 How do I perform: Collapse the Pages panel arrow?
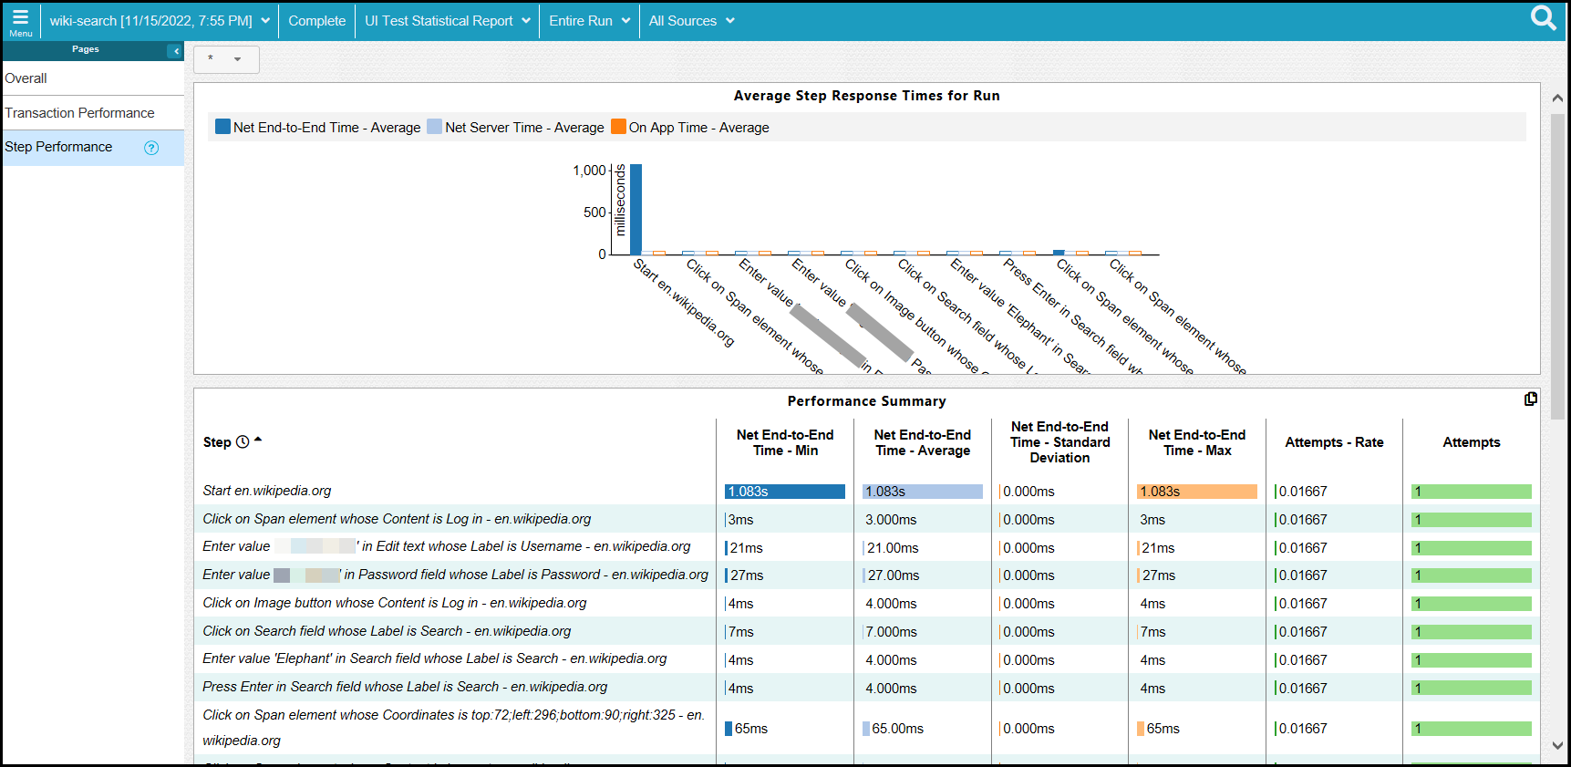coord(175,51)
